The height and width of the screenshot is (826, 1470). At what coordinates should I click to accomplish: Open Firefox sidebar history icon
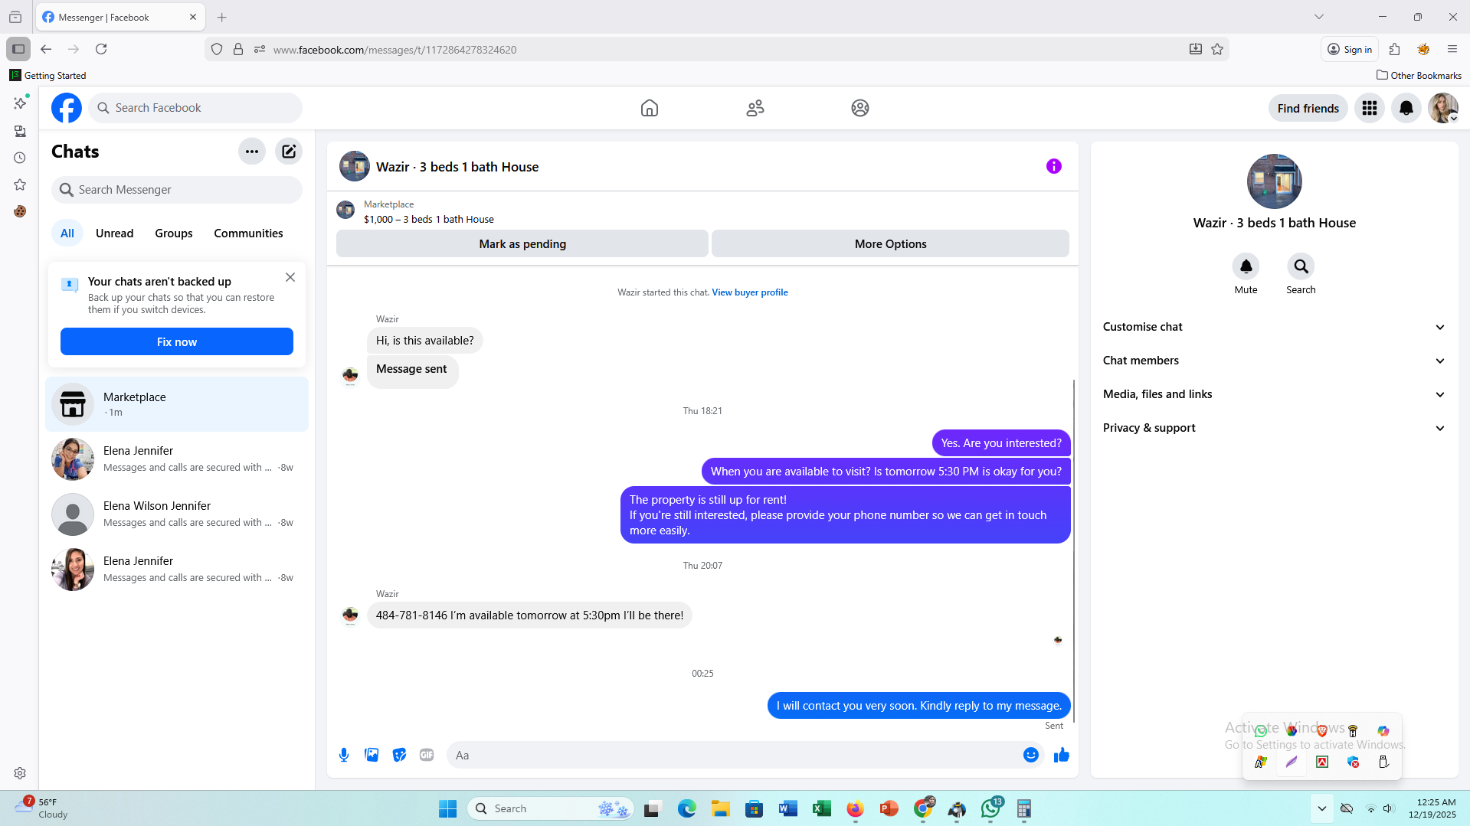tap(20, 158)
